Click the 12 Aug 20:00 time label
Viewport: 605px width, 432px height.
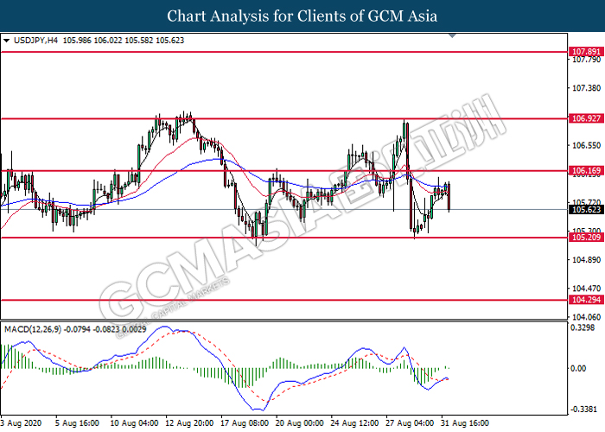pyautogui.click(x=189, y=423)
